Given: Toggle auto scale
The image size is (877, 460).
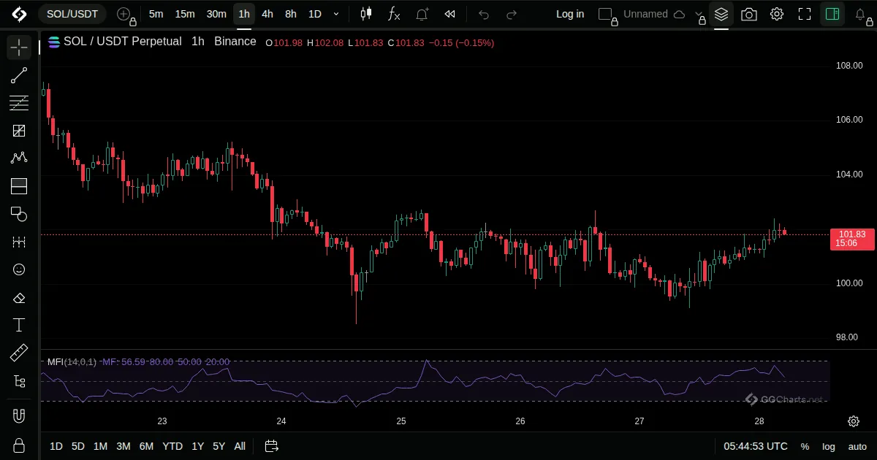Looking at the screenshot, I should pos(857,446).
